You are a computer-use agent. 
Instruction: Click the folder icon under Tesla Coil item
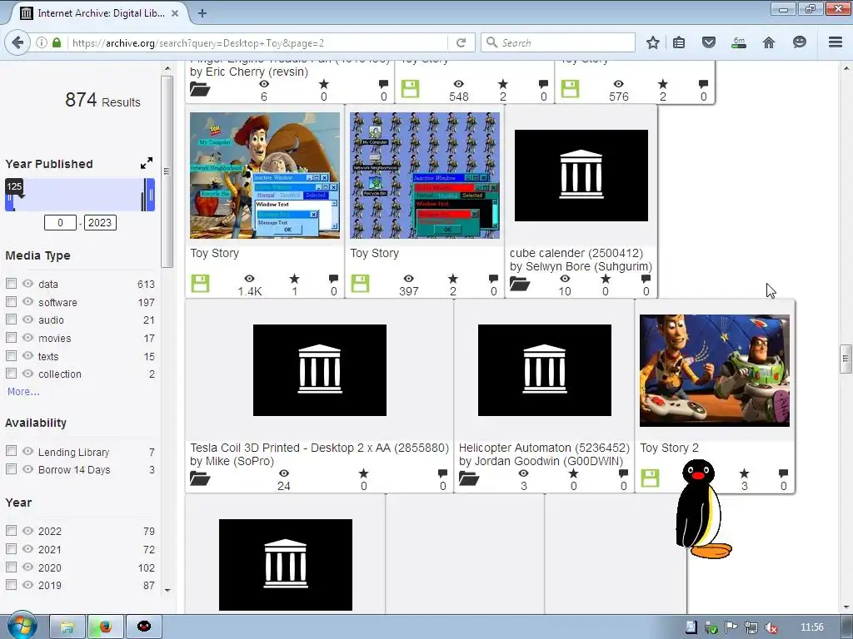tap(200, 478)
